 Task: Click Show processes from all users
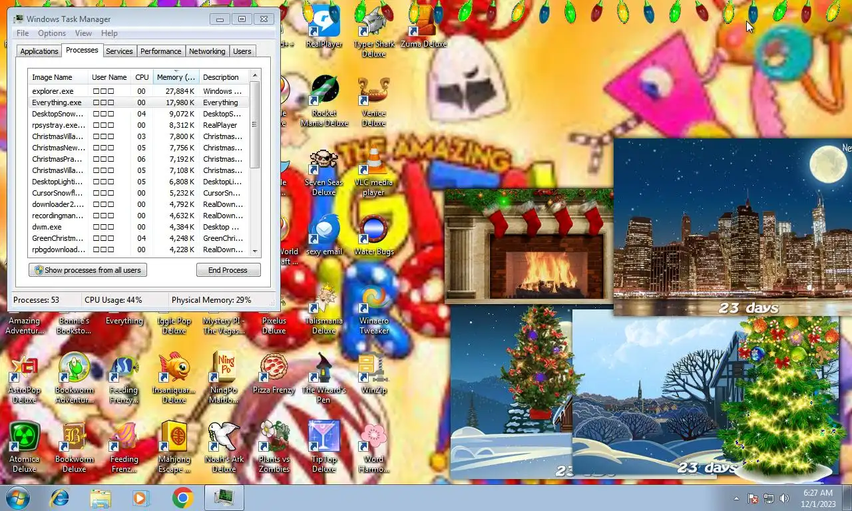coord(88,270)
